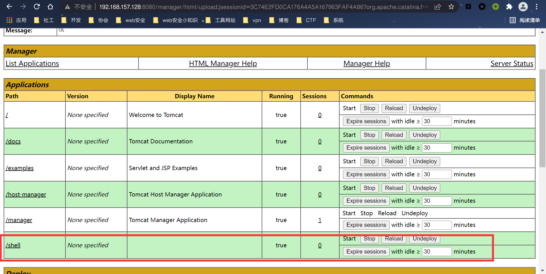Viewport: 546px width, 274px height.
Task: Open the /manager application link
Action: click(x=19, y=220)
